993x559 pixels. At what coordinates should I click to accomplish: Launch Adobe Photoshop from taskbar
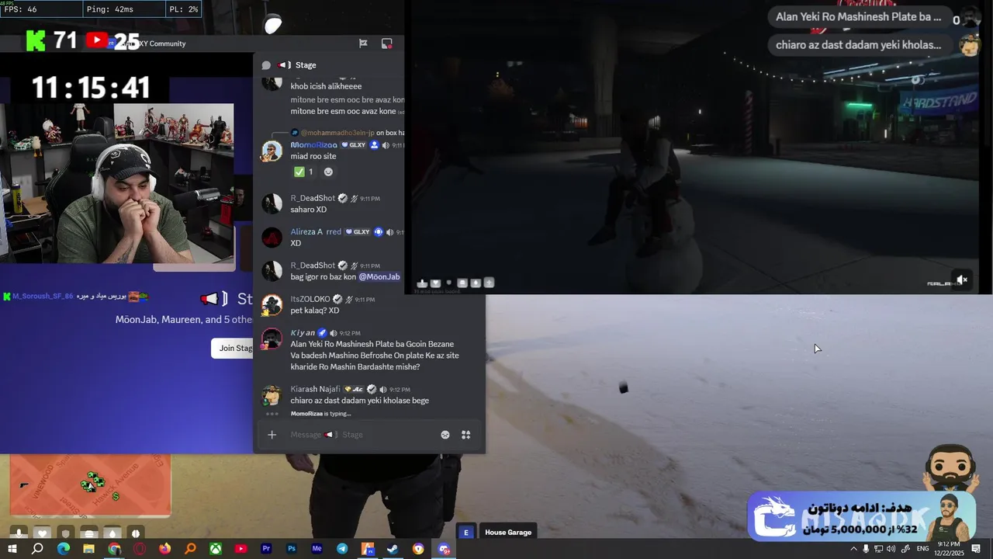tap(292, 549)
